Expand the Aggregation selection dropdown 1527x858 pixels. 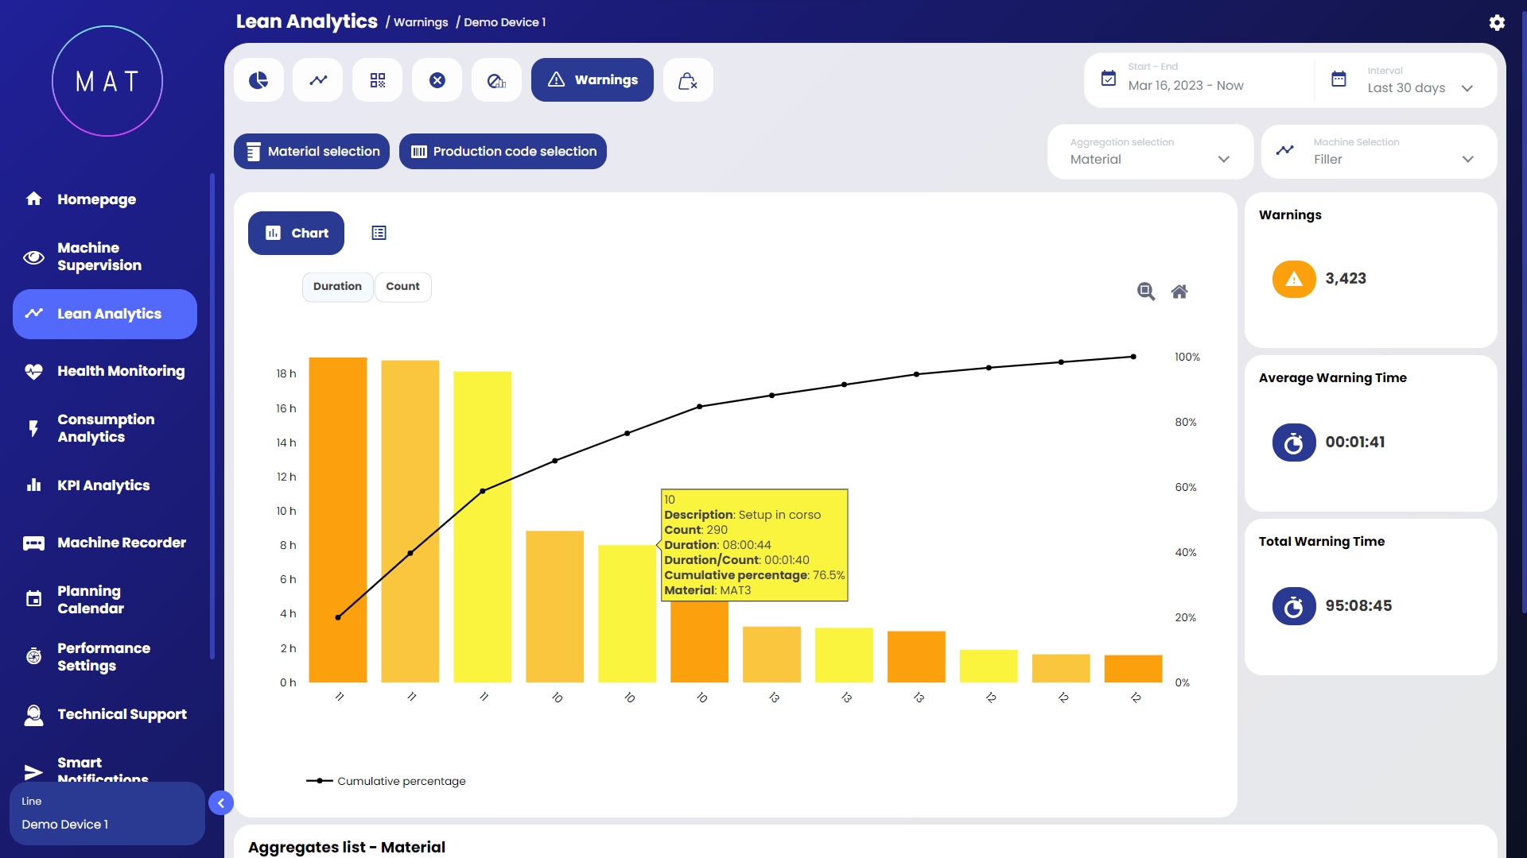tap(1150, 152)
